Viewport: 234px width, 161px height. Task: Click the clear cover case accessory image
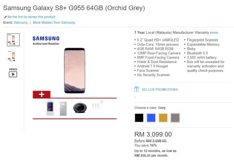pyautogui.click(x=63, y=108)
